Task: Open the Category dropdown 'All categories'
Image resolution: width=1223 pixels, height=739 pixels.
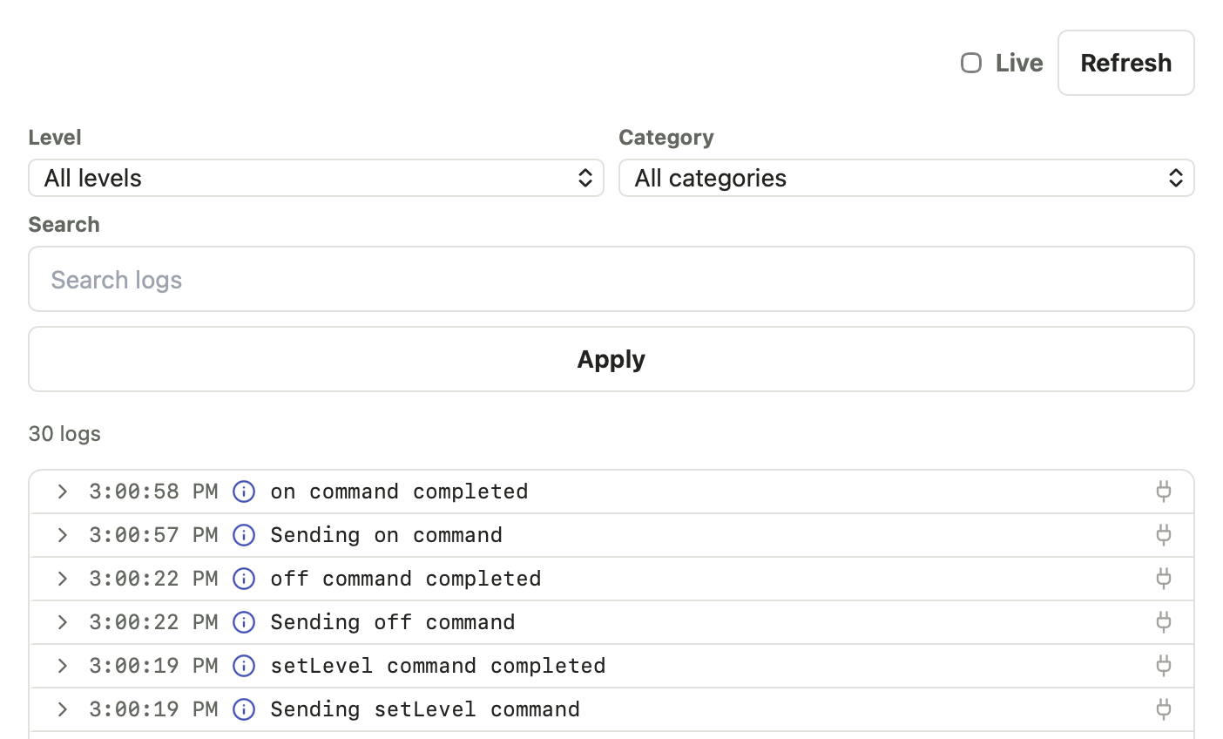Action: pyautogui.click(x=907, y=178)
